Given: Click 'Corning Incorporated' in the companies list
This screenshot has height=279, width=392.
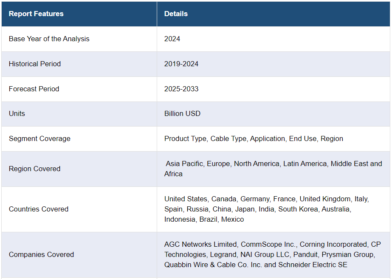Looking at the screenshot, I should pos(333,244).
